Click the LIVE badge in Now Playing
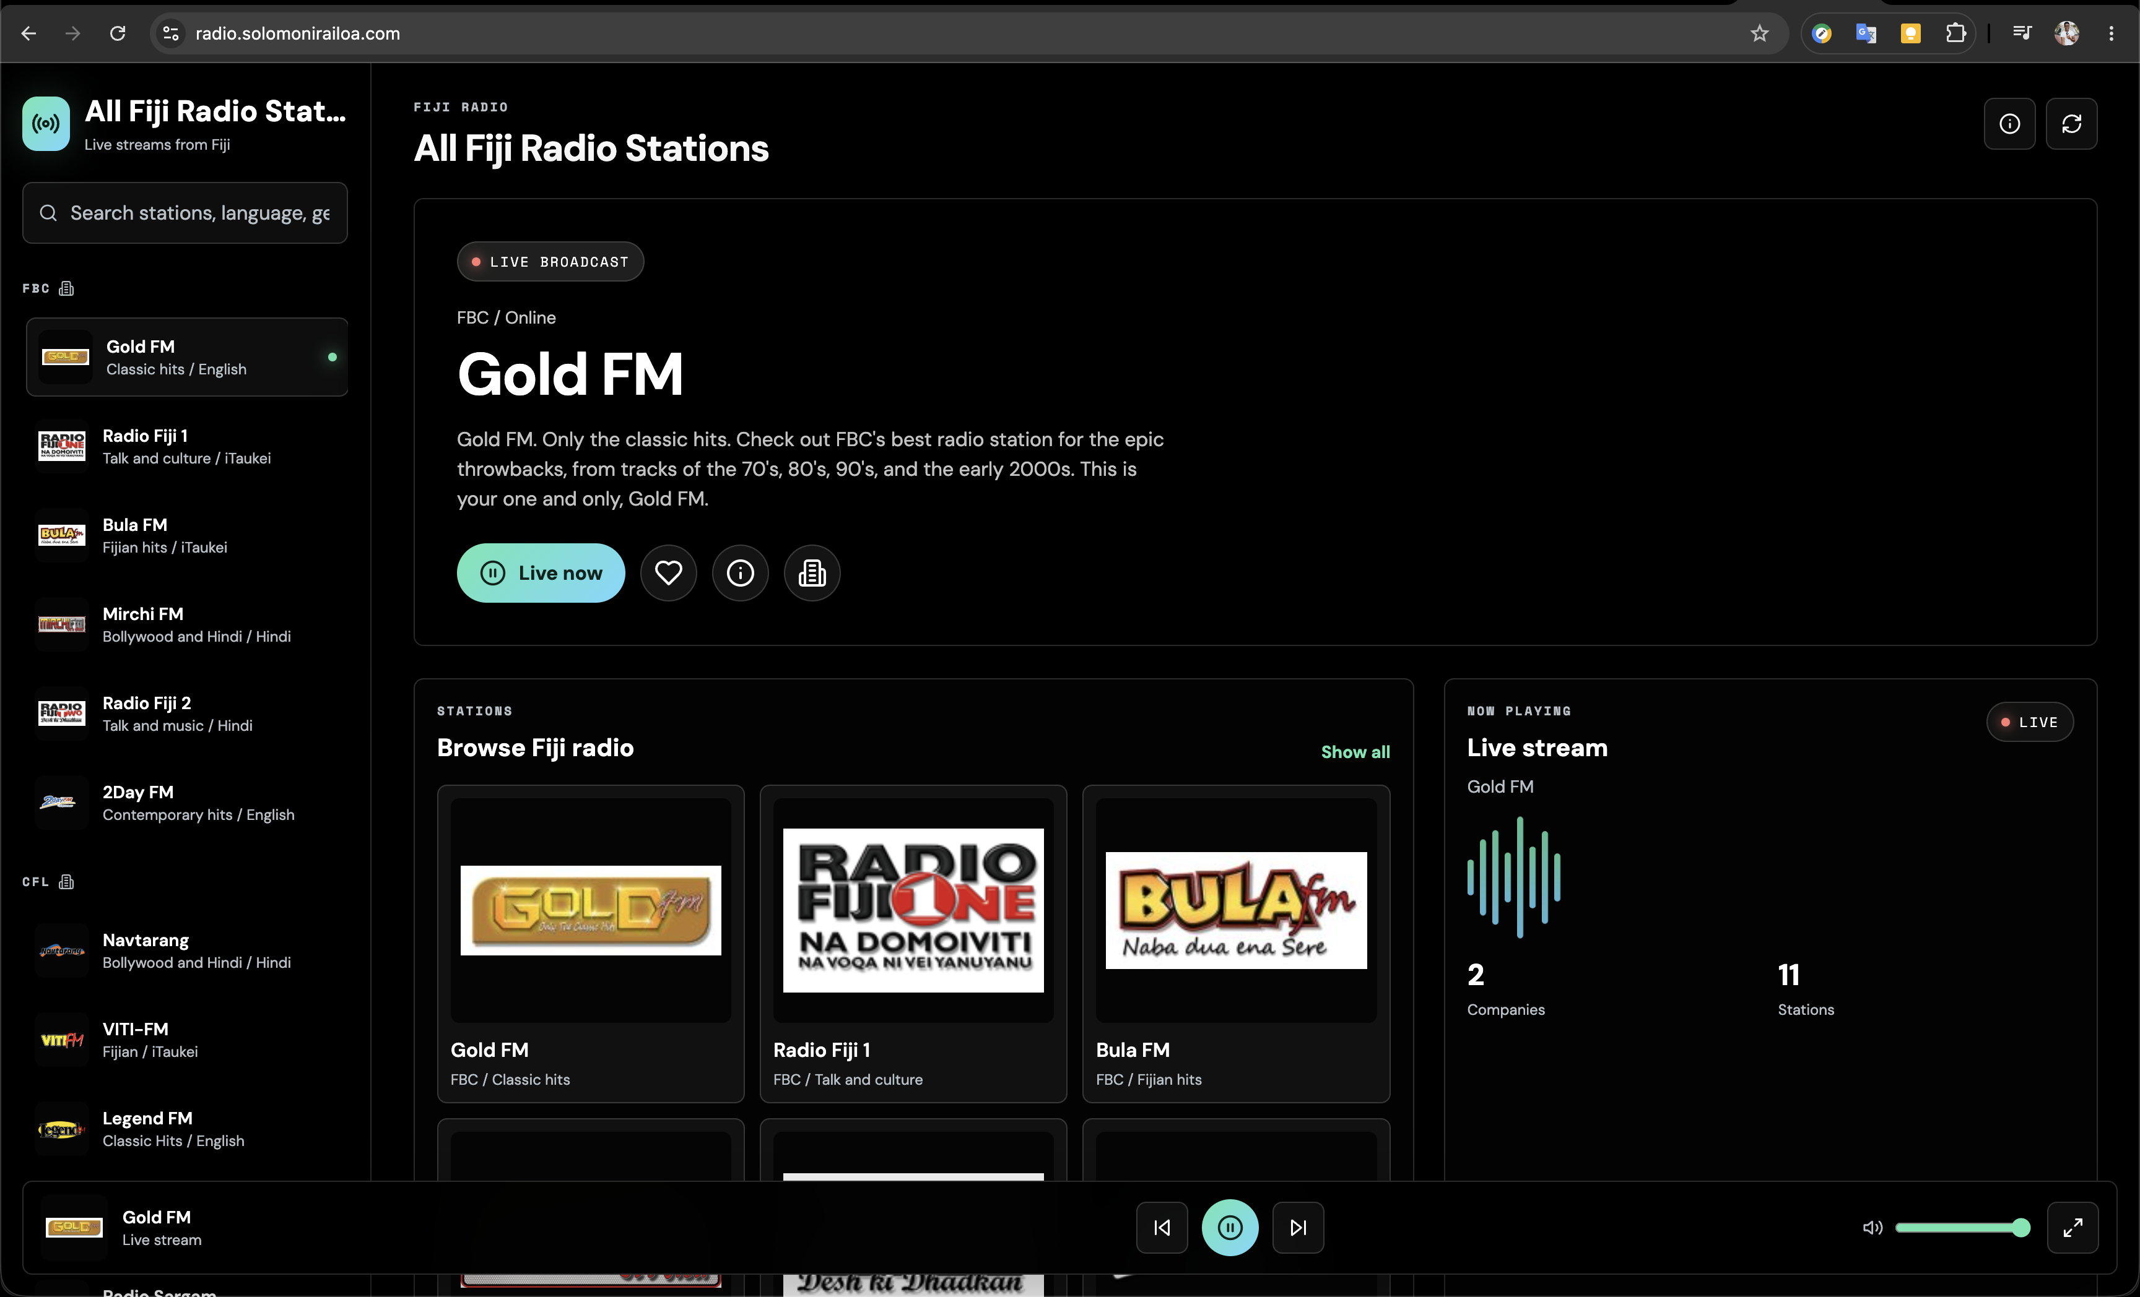The image size is (2140, 1297). pos(2030,722)
